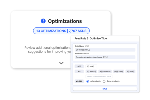The width and height of the screenshot is (150, 100).
Task: Click the Feed Rule 3: Optimize Title heading
Action: click(91, 38)
